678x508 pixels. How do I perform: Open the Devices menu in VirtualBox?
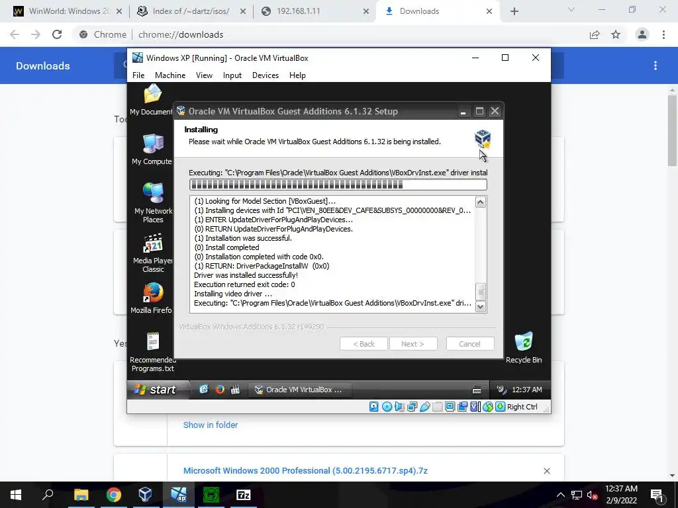pos(266,75)
